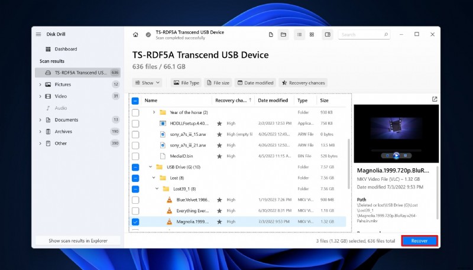
Task: Switch to folder view icon in toolbar
Action: click(x=283, y=35)
